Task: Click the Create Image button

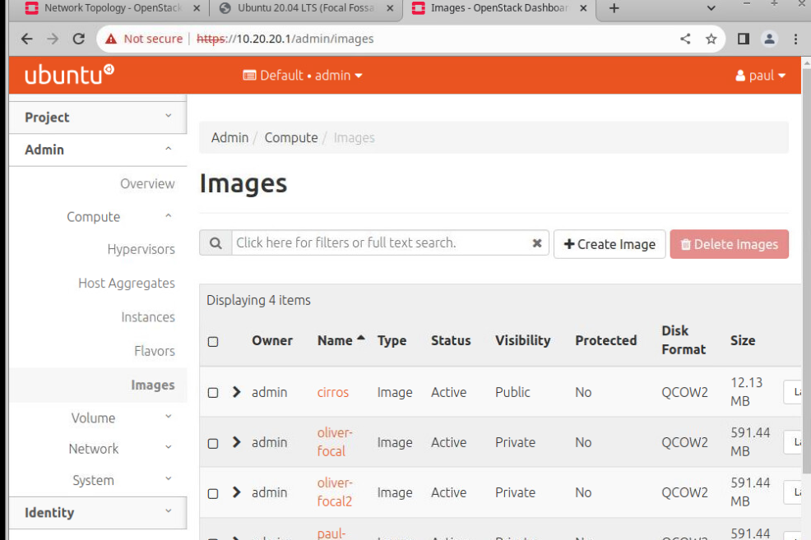Action: click(x=609, y=244)
